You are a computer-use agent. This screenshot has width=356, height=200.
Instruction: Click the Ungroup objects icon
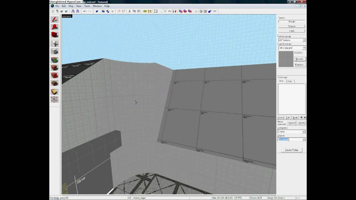tap(108, 11)
